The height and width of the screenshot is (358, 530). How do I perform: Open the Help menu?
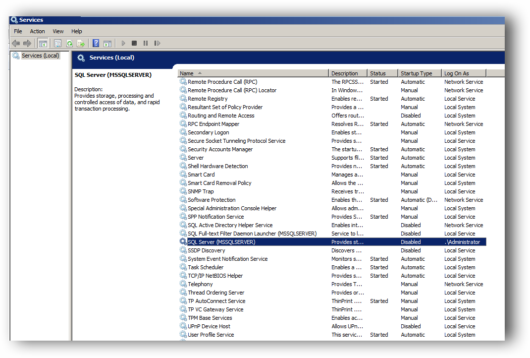pos(76,31)
